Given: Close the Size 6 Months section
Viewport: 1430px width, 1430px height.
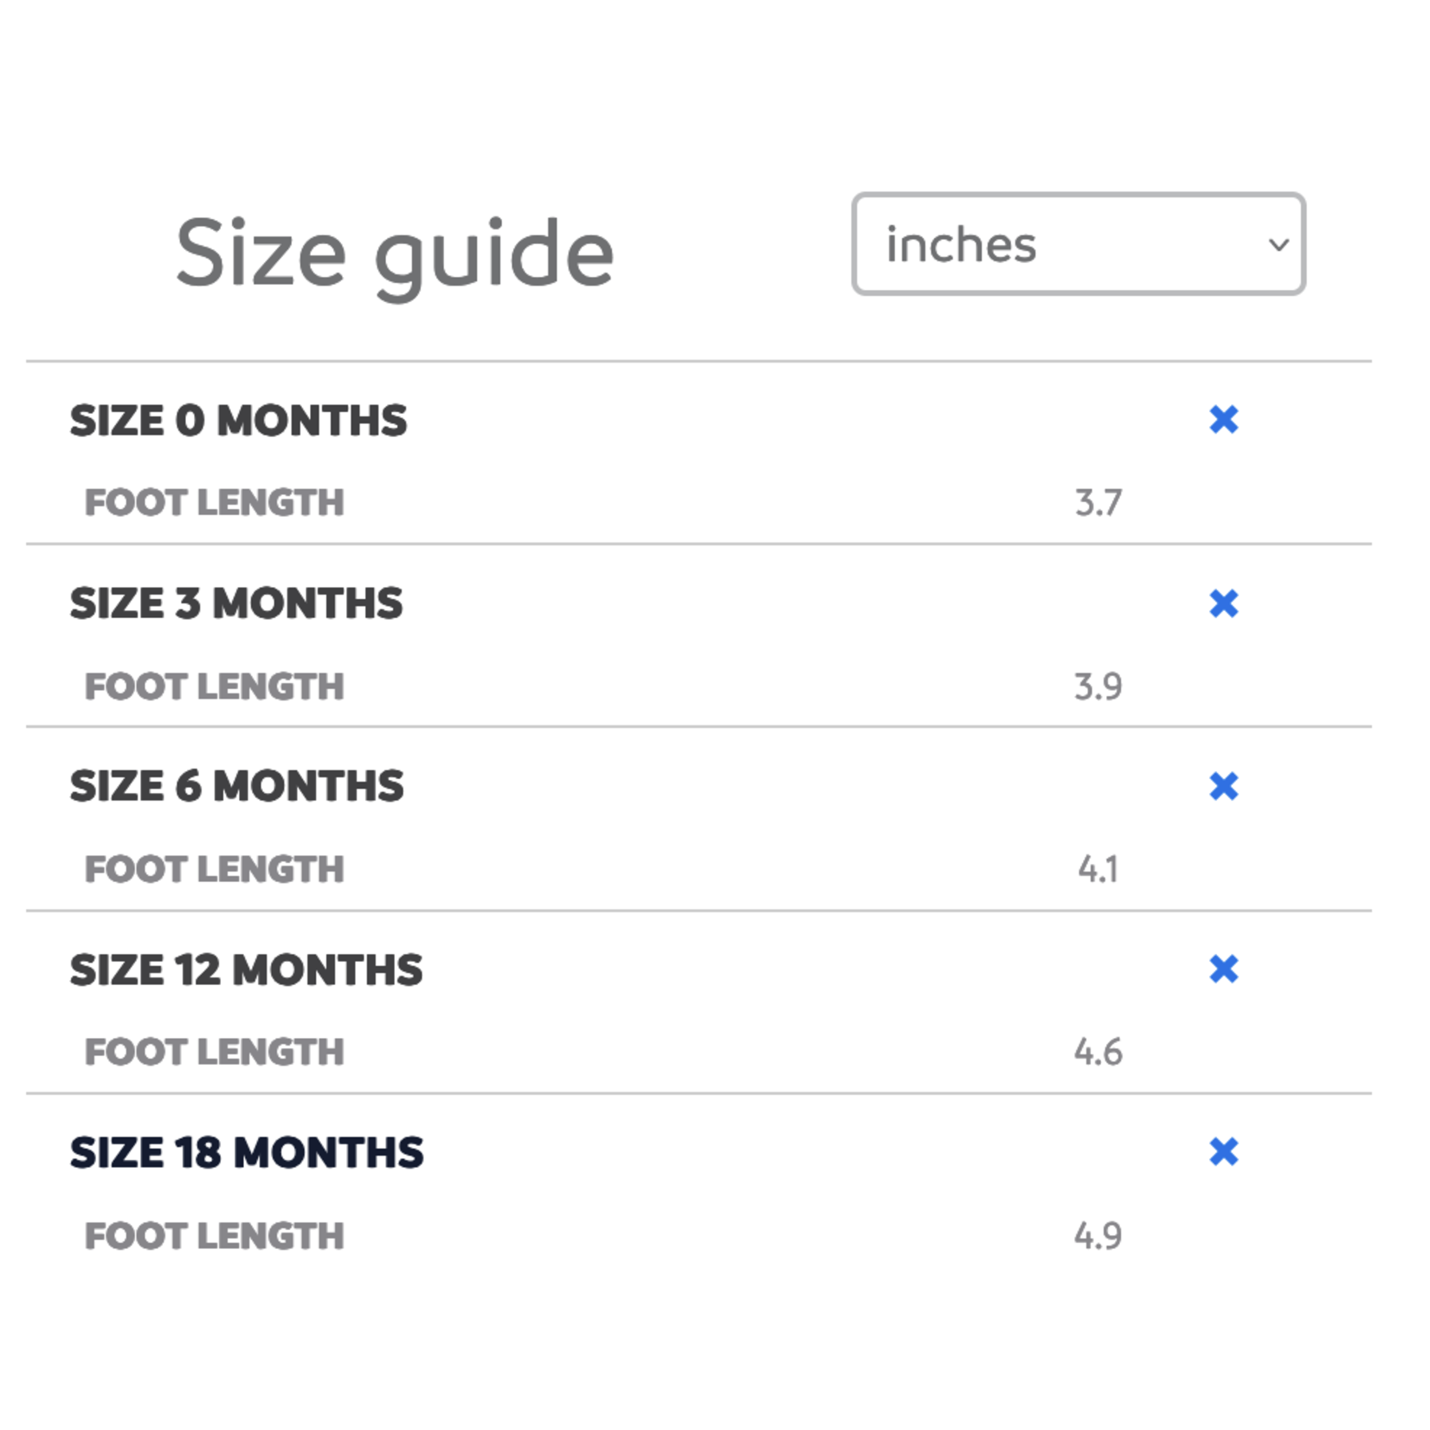Looking at the screenshot, I should coord(1223,786).
